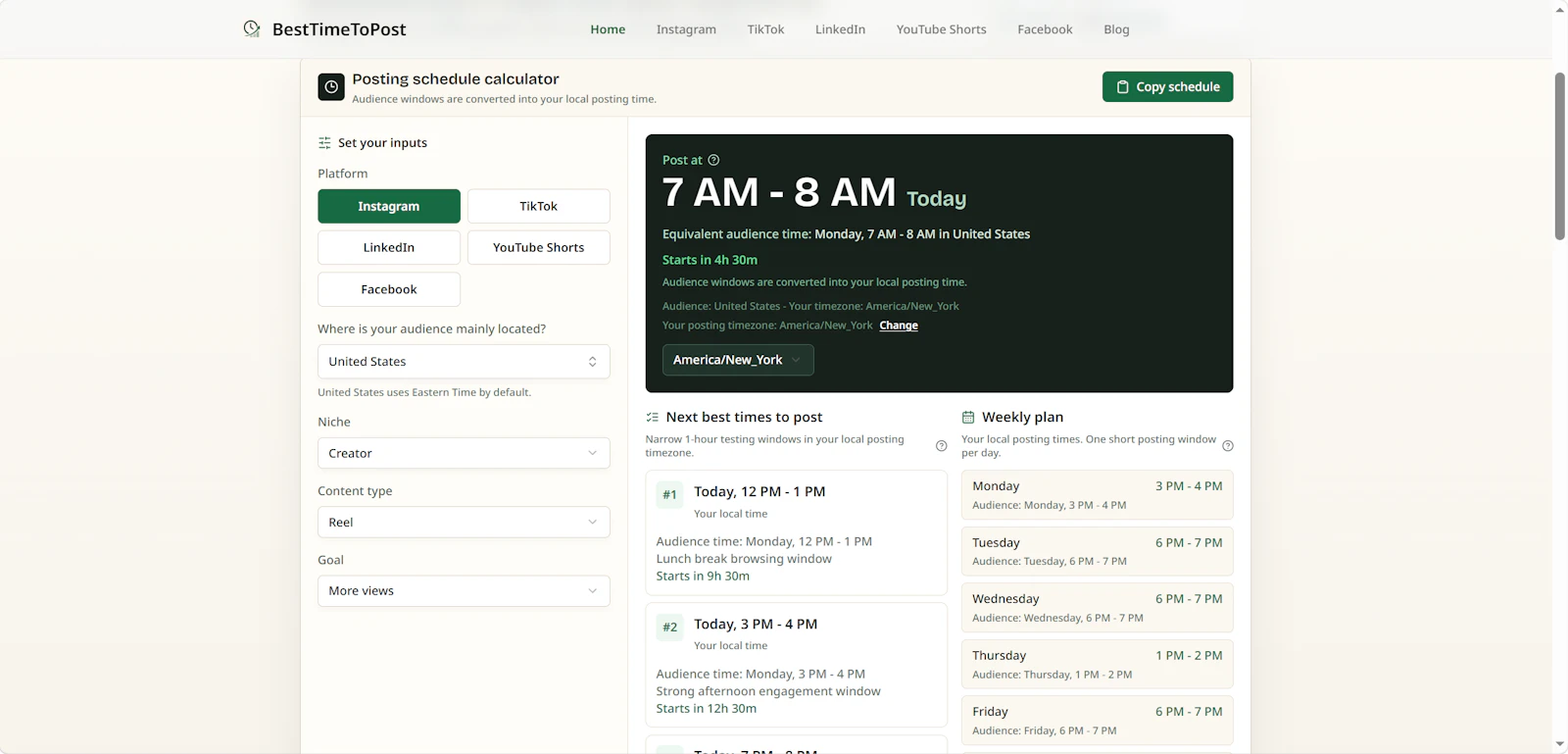Image resolution: width=1568 pixels, height=754 pixels.
Task: Select the #2 Today, 3 PM - 4 PM card
Action: coord(796,665)
